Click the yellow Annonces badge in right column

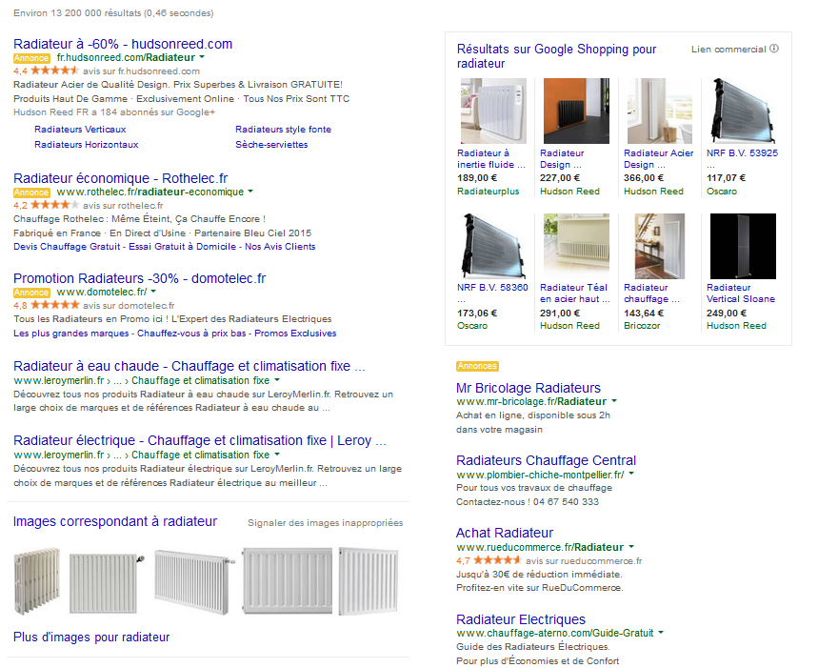(x=477, y=366)
